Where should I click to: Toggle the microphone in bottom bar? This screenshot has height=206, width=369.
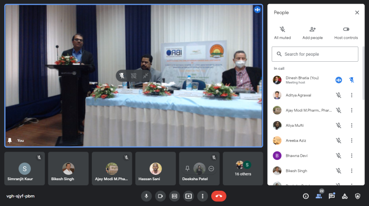coord(147,196)
